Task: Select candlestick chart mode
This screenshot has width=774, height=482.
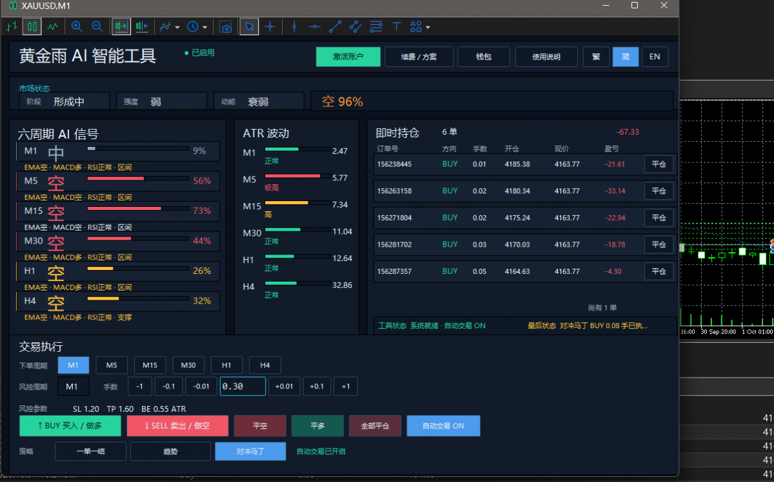Action: pyautogui.click(x=32, y=26)
